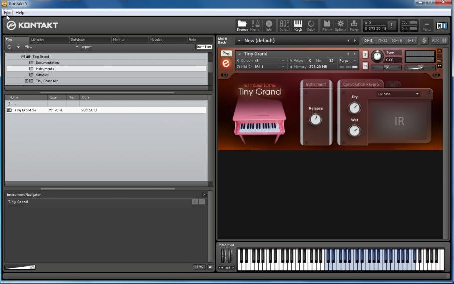Screen dimensions: 454x284
Task: Click the Dry knob
Action: [x=354, y=108]
